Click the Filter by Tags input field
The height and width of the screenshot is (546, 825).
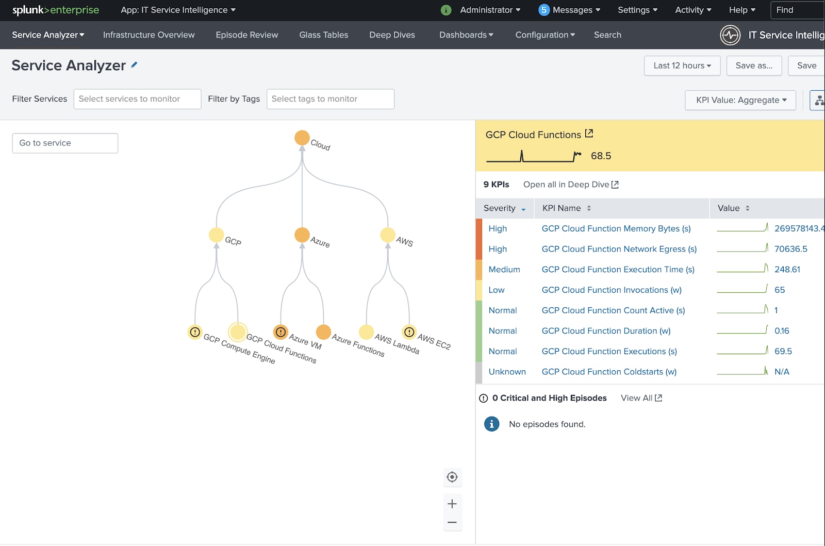331,99
